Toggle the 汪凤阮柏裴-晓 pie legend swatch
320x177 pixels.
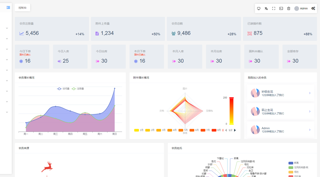click(291, 168)
